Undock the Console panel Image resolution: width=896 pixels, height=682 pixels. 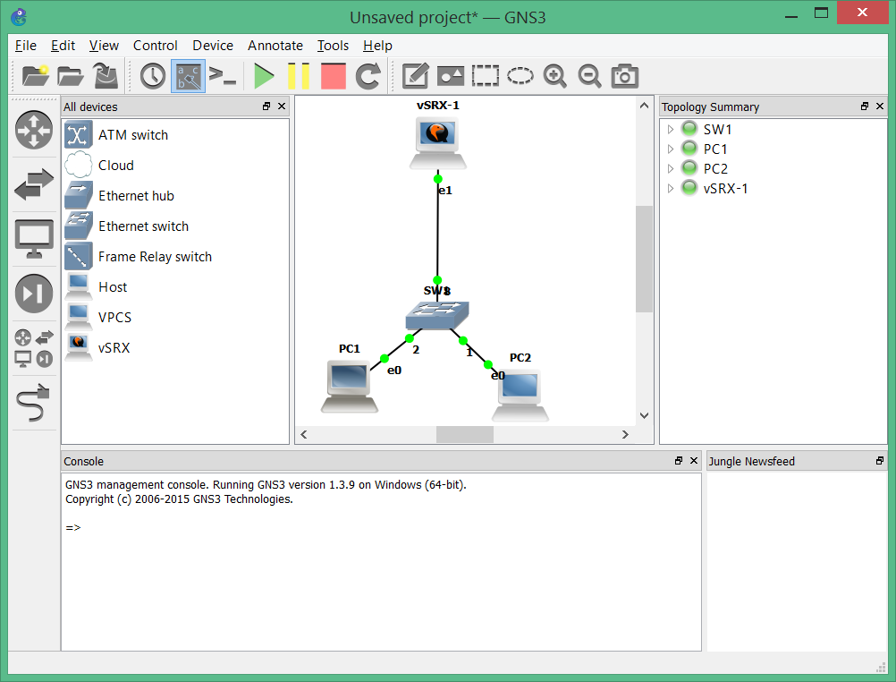[x=679, y=461]
